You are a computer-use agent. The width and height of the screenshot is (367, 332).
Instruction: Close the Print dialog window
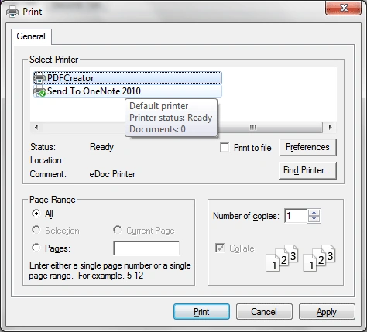pos(344,8)
